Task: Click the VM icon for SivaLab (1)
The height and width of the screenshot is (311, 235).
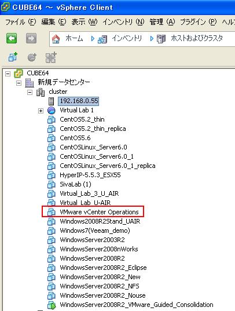Action: click(x=52, y=185)
